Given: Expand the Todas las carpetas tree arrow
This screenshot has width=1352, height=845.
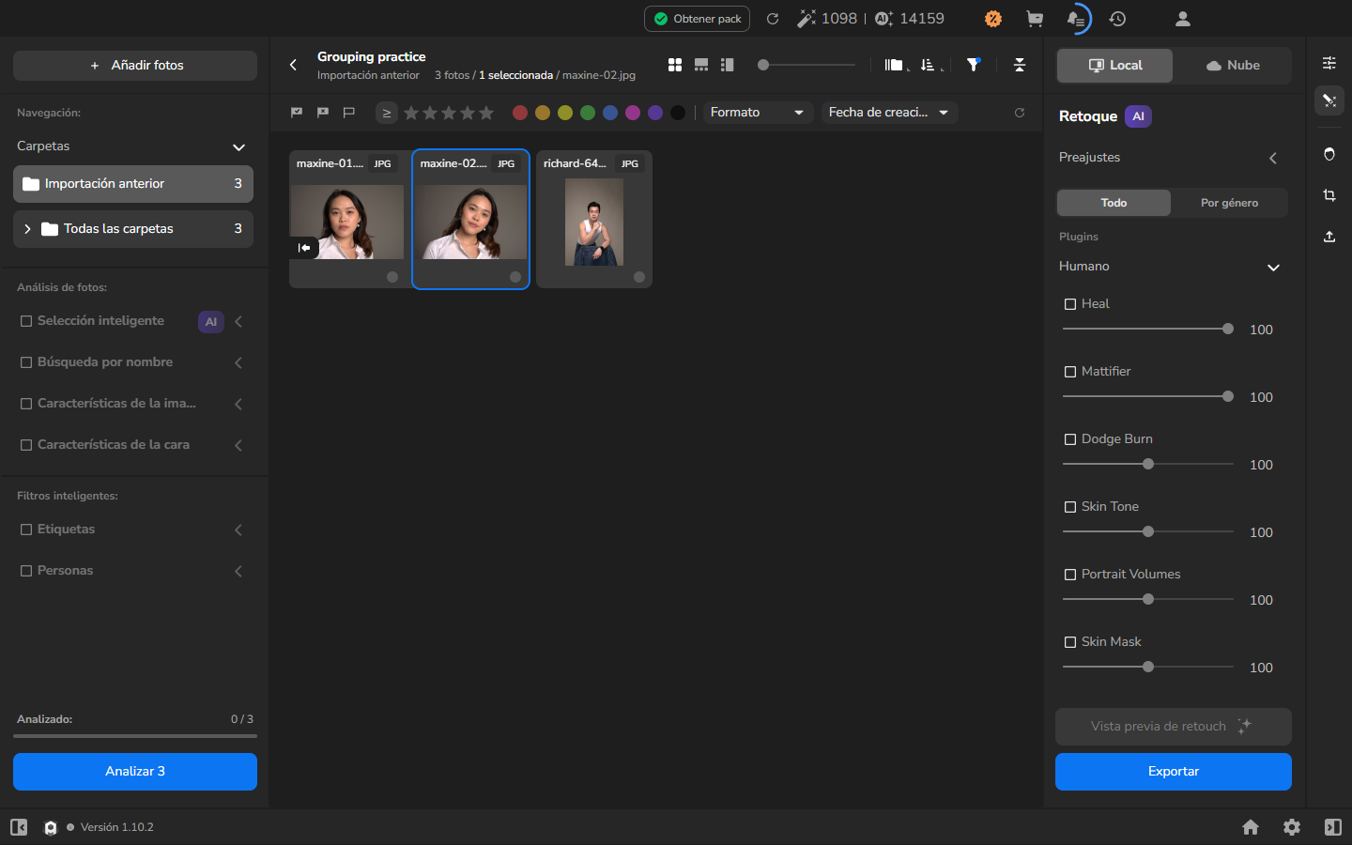Looking at the screenshot, I should coord(27,229).
